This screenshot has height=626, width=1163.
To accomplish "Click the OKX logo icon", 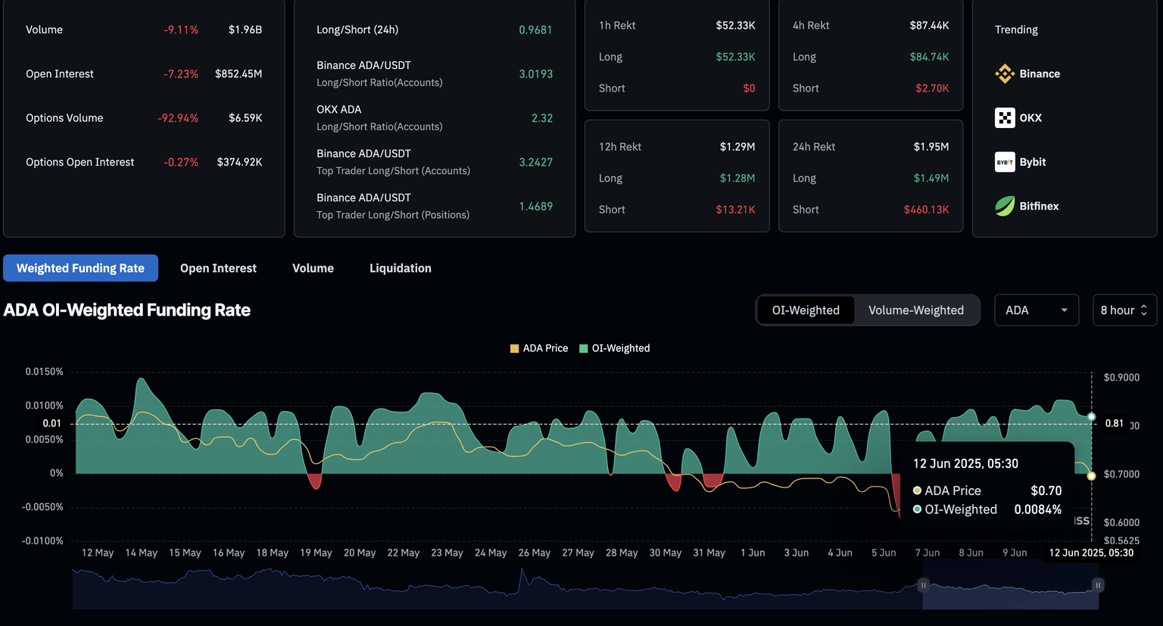I will pyautogui.click(x=1004, y=118).
